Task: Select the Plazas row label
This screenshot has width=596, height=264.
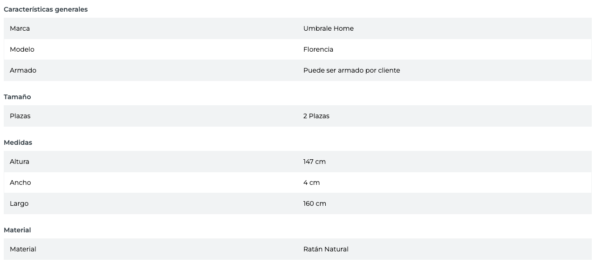Action: tap(20, 116)
